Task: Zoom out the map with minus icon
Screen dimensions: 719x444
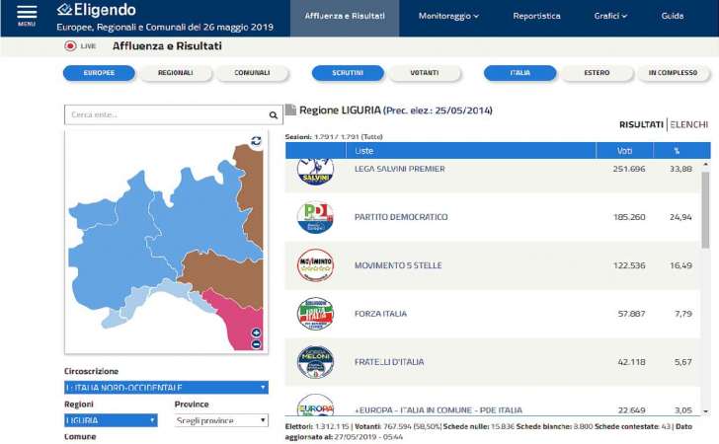Action: pyautogui.click(x=257, y=344)
